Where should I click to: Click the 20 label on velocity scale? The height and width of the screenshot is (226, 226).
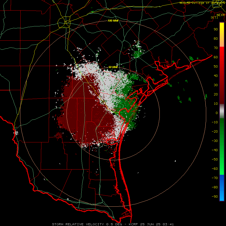click(x=216, y=94)
